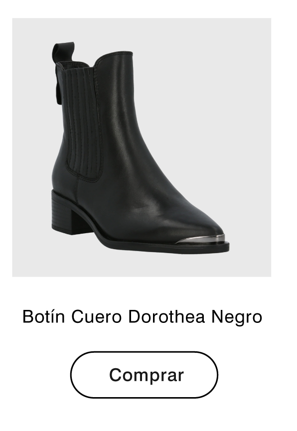Click the word Cuero in the product name
Image resolution: width=297 pixels, height=431 pixels.
click(x=97, y=316)
